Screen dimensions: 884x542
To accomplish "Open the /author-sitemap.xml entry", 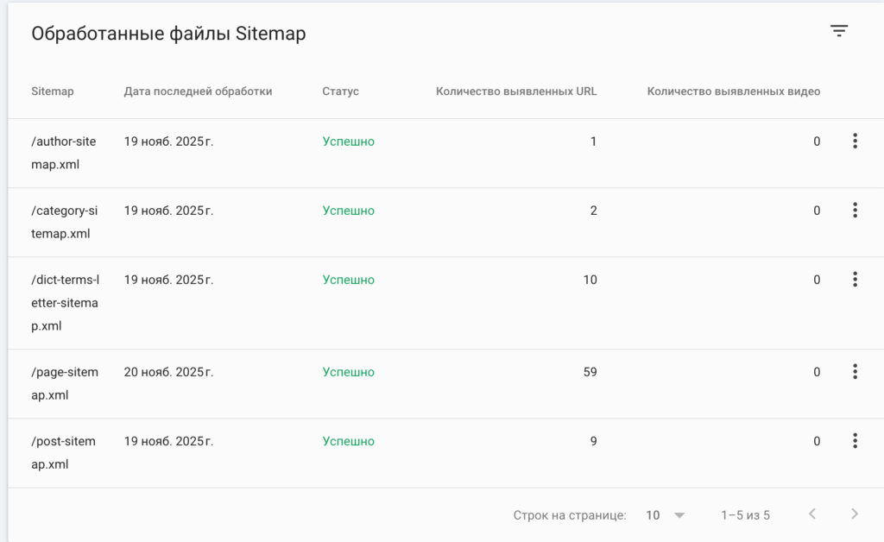I will (65, 153).
